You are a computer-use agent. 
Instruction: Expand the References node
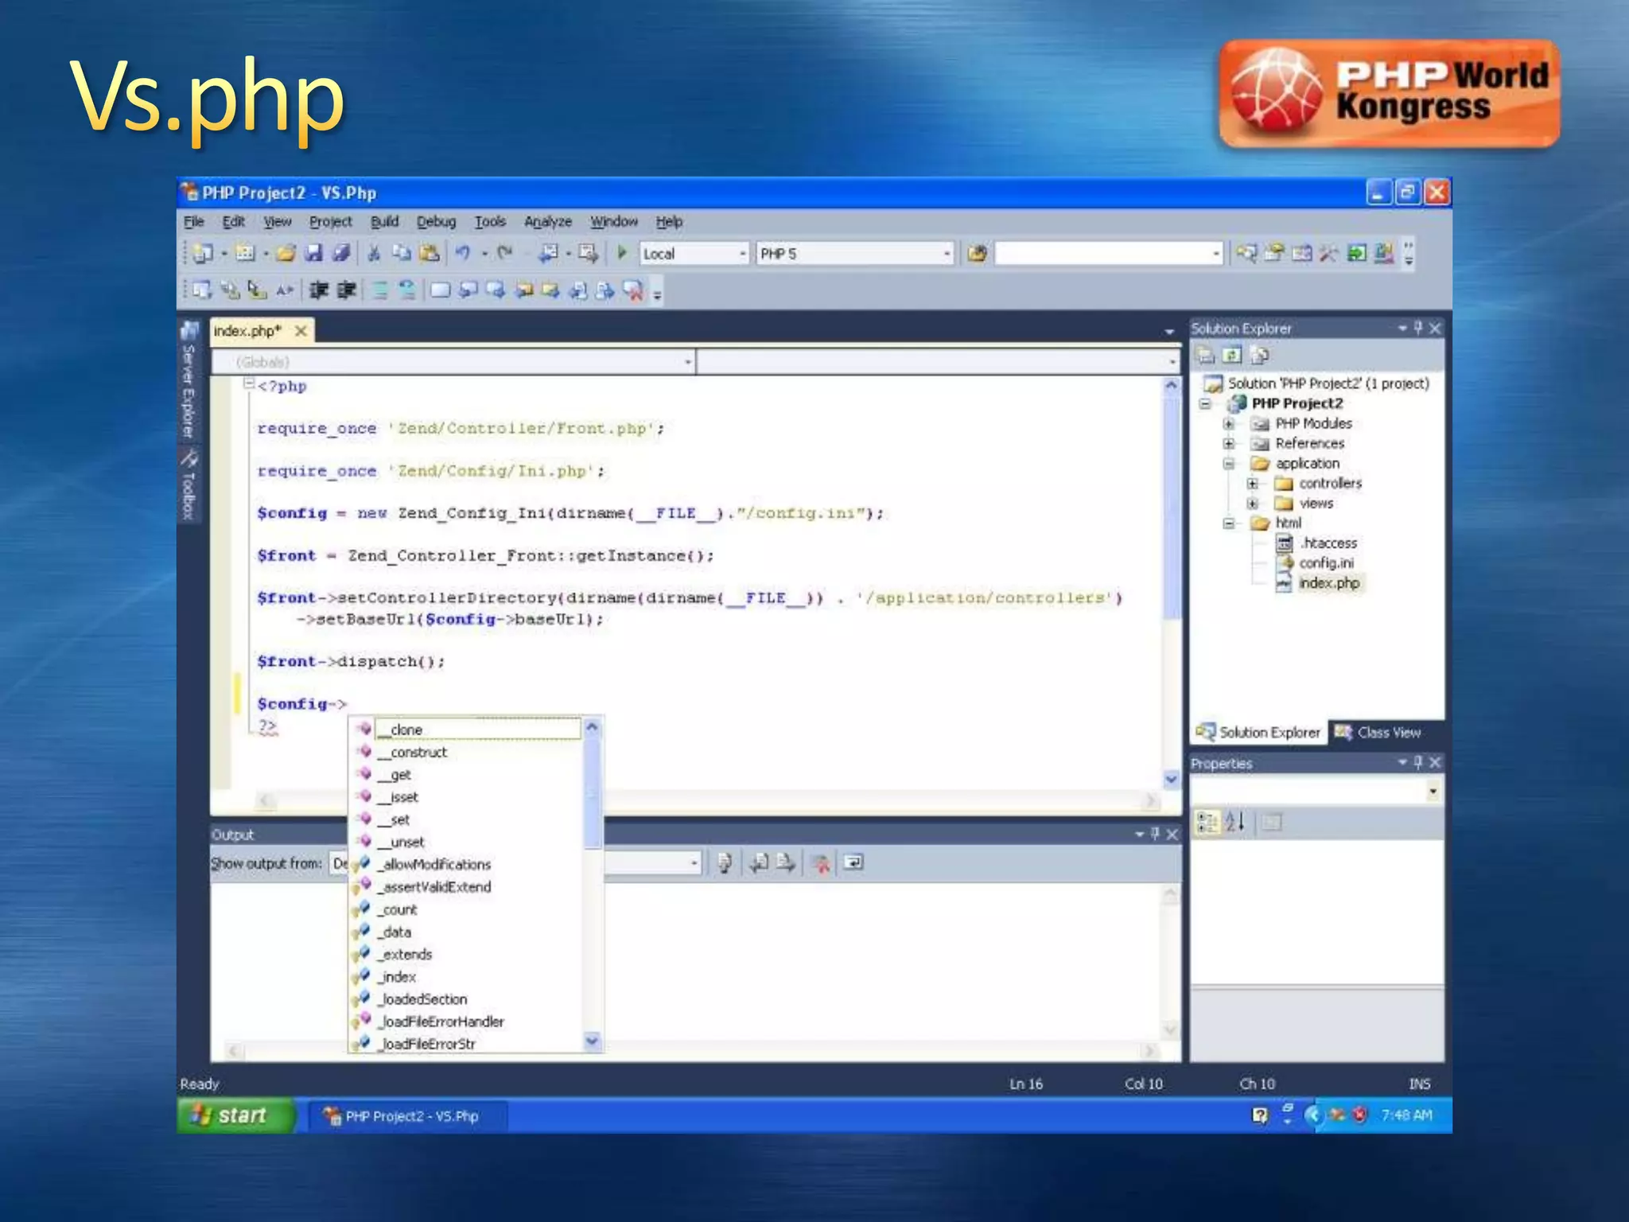(x=1229, y=443)
